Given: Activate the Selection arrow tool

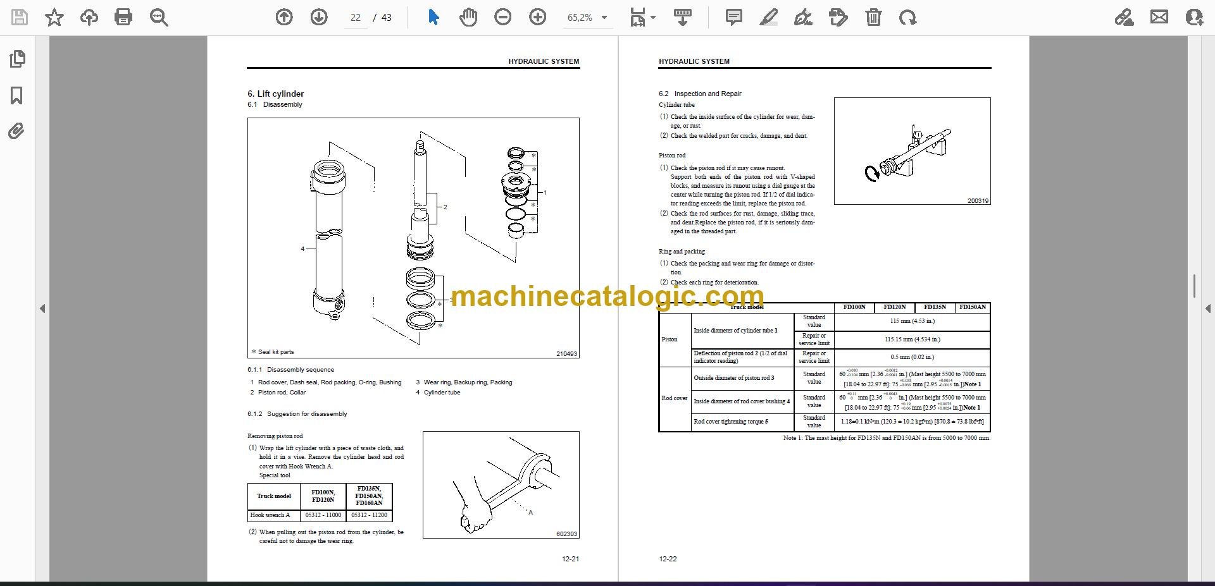Looking at the screenshot, I should pyautogui.click(x=433, y=18).
